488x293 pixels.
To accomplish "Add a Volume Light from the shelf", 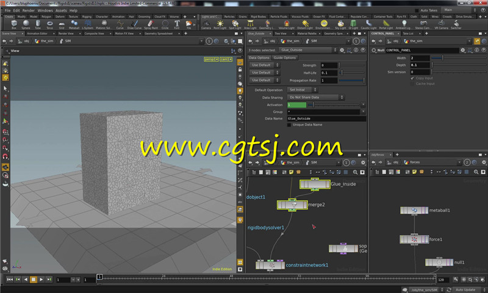I will pos(286,24).
